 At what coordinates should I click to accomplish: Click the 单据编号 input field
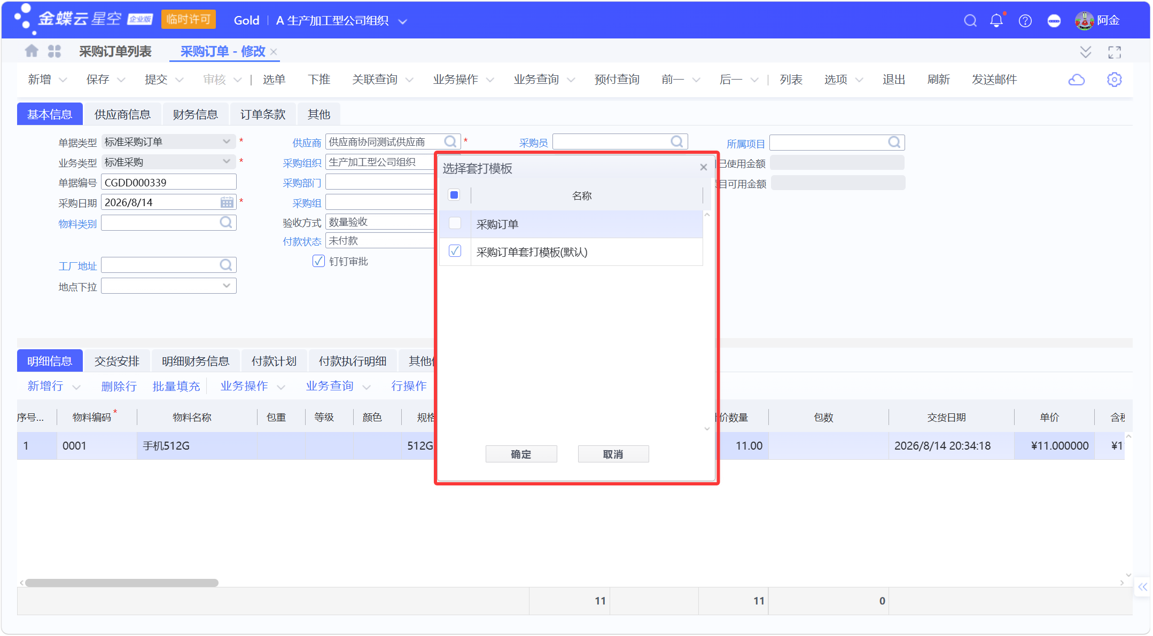pos(169,182)
